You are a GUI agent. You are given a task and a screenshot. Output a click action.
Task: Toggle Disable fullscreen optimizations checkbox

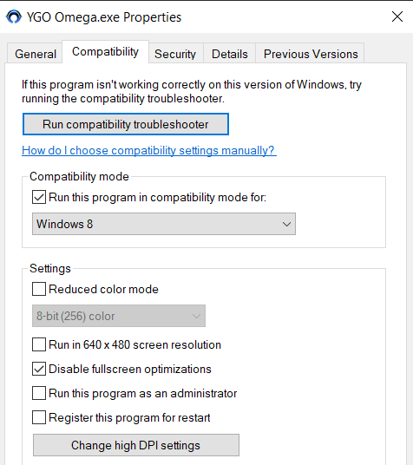[x=39, y=369]
